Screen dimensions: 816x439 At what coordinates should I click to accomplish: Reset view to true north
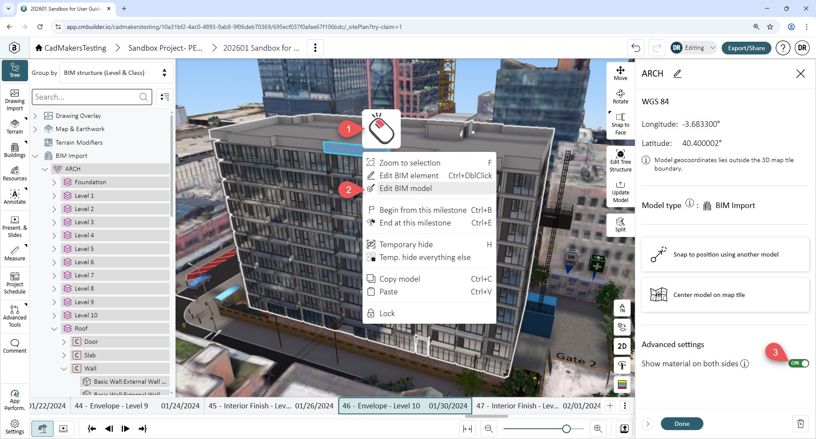tap(622, 308)
